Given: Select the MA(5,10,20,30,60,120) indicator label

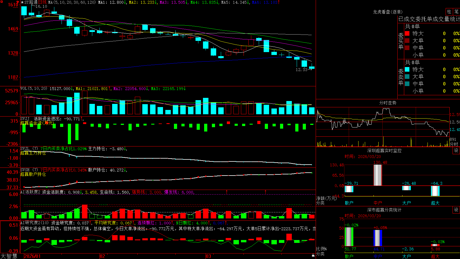Looking at the screenshot, I should click(72, 2).
